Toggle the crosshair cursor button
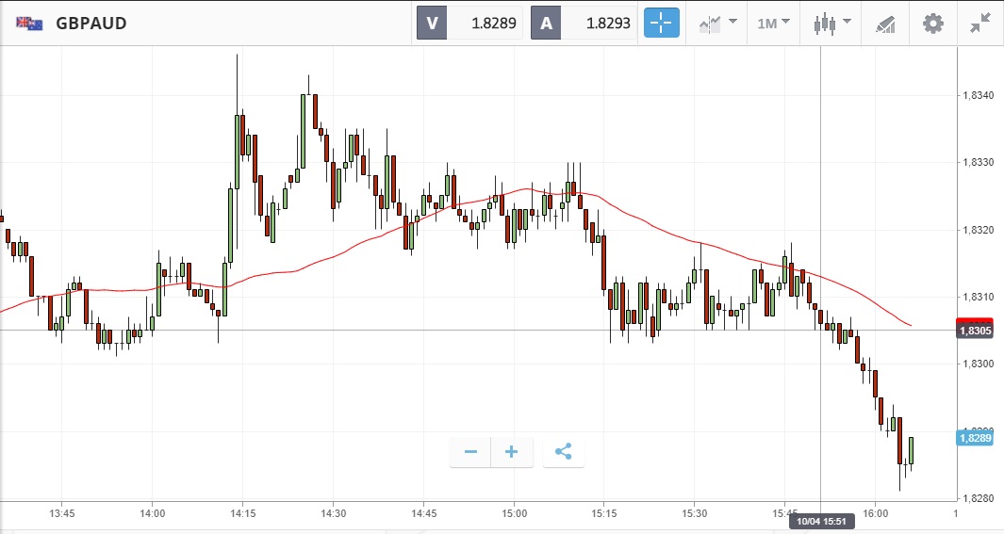This screenshot has width=1004, height=534. [662, 24]
